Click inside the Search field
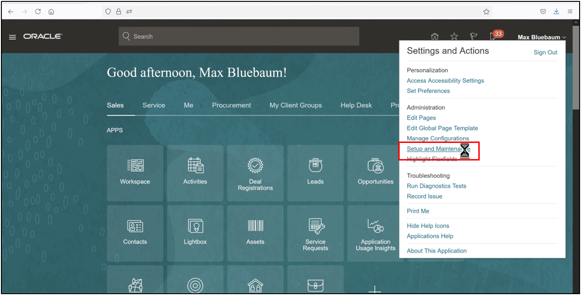Viewport: 581px width, 296px height. pyautogui.click(x=239, y=36)
